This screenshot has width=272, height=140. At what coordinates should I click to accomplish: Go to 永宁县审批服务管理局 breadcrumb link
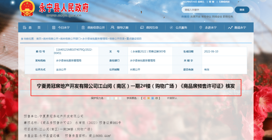(x=95, y=39)
